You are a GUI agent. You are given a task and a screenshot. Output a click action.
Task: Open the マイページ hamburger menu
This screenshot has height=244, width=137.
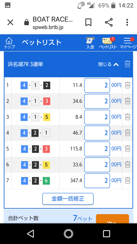[x=128, y=43]
